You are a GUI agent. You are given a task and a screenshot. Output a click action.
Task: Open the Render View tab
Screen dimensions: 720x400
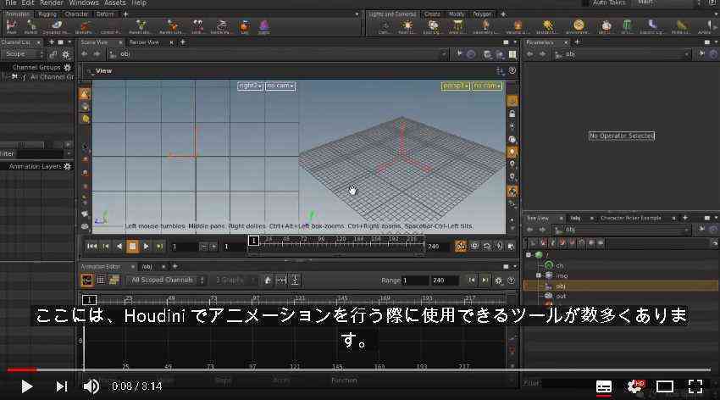(x=144, y=42)
